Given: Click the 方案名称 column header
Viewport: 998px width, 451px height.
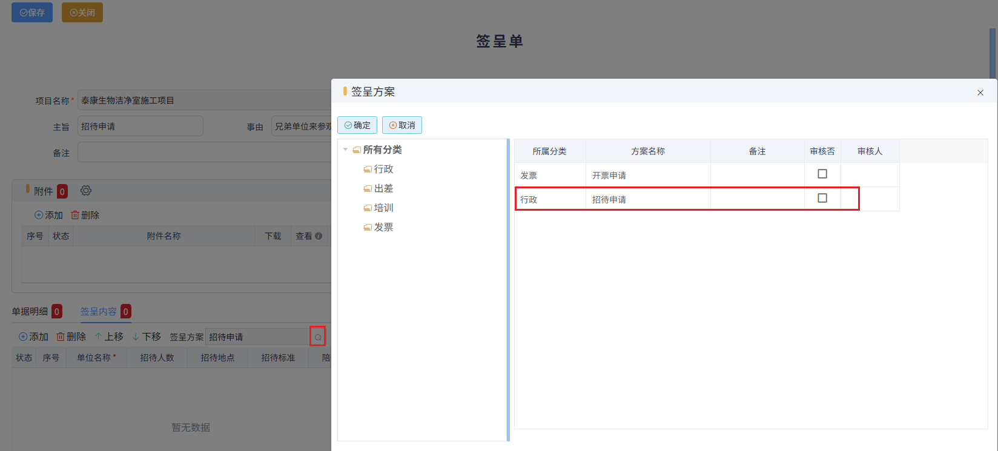Looking at the screenshot, I should point(648,151).
